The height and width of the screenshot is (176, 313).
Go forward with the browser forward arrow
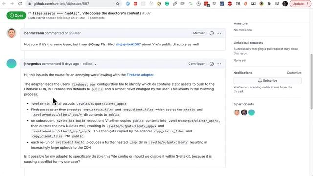point(12,4)
